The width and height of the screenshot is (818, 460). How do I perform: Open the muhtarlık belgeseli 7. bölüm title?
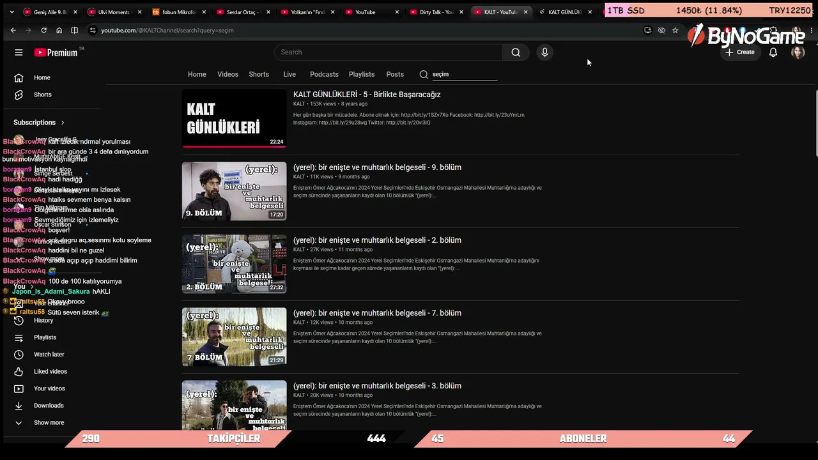click(377, 313)
